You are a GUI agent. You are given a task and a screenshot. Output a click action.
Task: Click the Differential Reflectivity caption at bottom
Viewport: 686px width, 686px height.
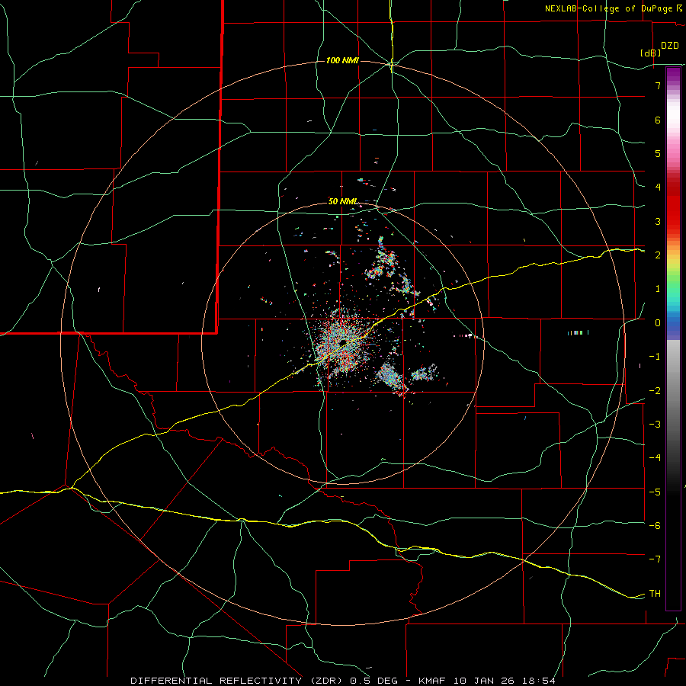pos(342,681)
